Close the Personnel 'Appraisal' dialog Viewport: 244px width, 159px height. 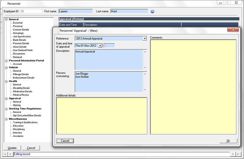pyautogui.click(x=233, y=30)
